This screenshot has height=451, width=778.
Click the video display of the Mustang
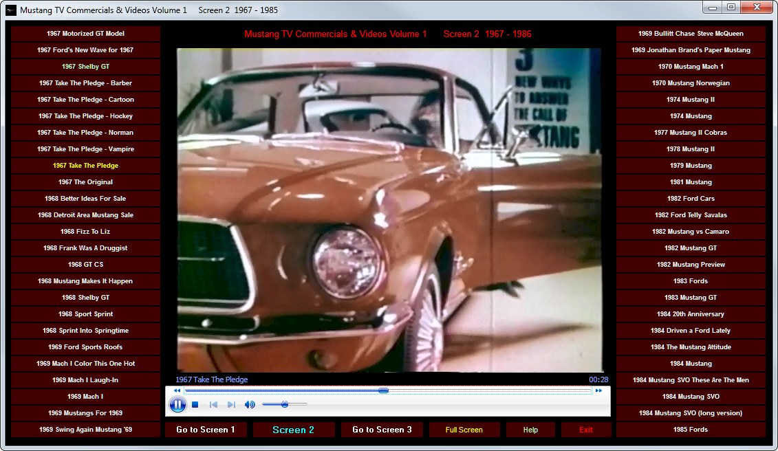click(389, 210)
